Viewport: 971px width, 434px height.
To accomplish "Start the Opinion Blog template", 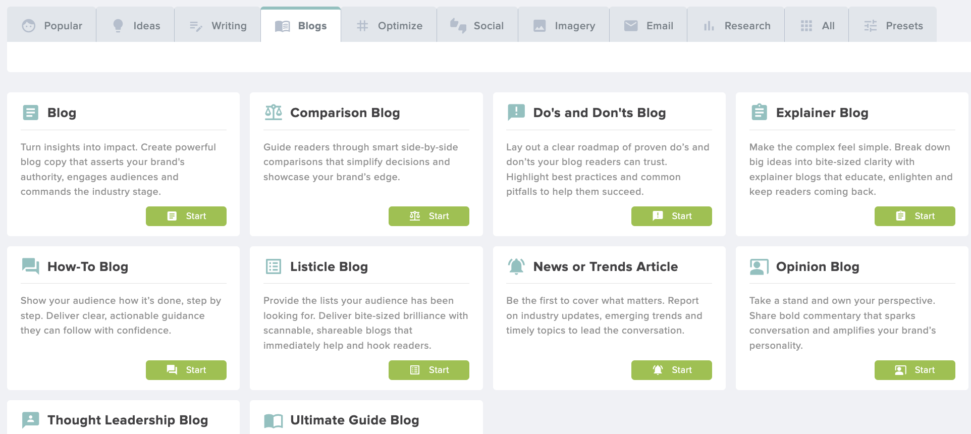I will tap(914, 370).
